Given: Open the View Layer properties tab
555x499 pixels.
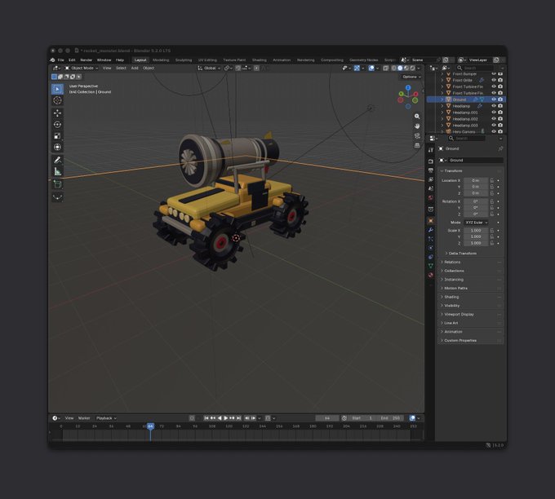Looking at the screenshot, I should [431, 179].
